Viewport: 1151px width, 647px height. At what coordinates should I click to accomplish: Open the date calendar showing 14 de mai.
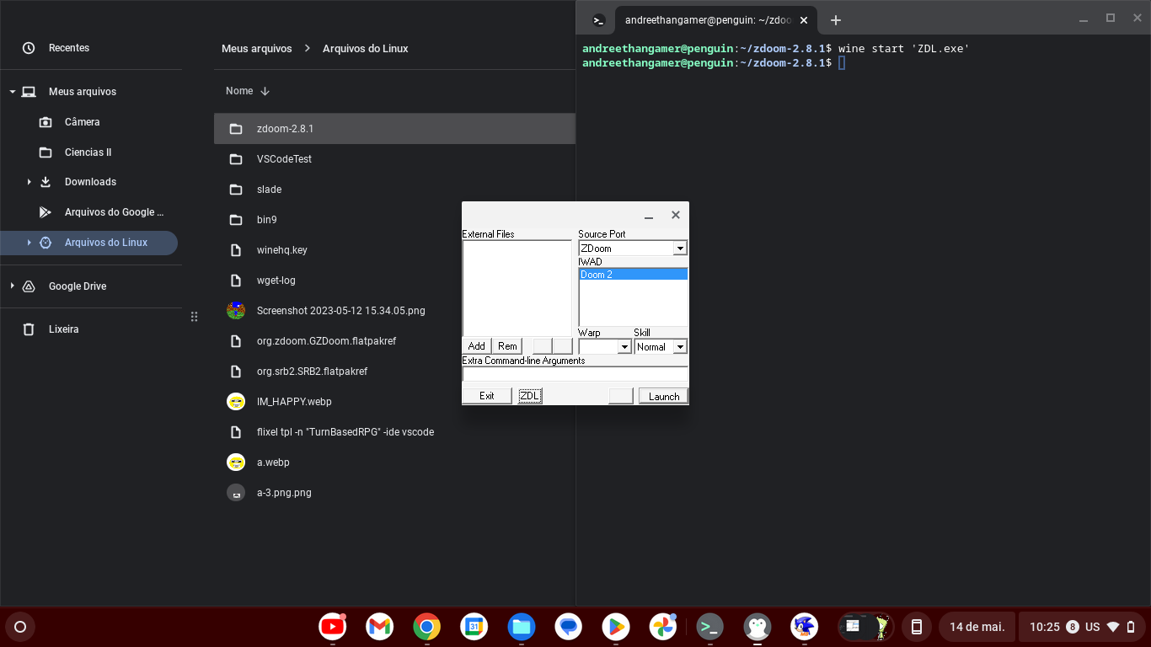977,627
